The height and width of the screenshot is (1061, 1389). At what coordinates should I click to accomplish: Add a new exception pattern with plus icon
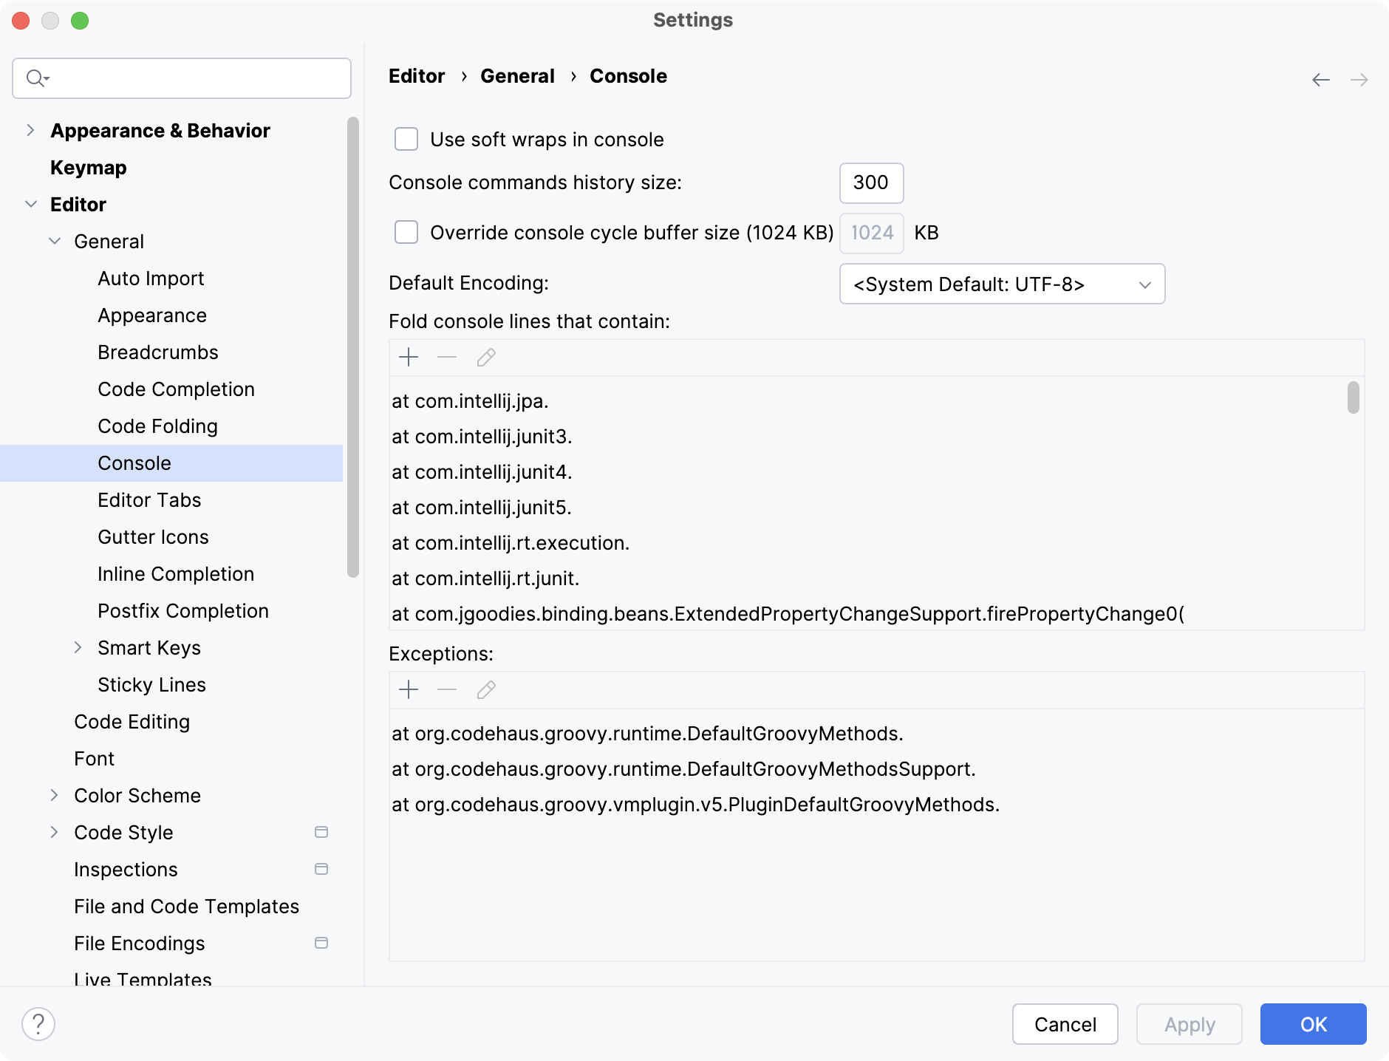click(x=409, y=689)
